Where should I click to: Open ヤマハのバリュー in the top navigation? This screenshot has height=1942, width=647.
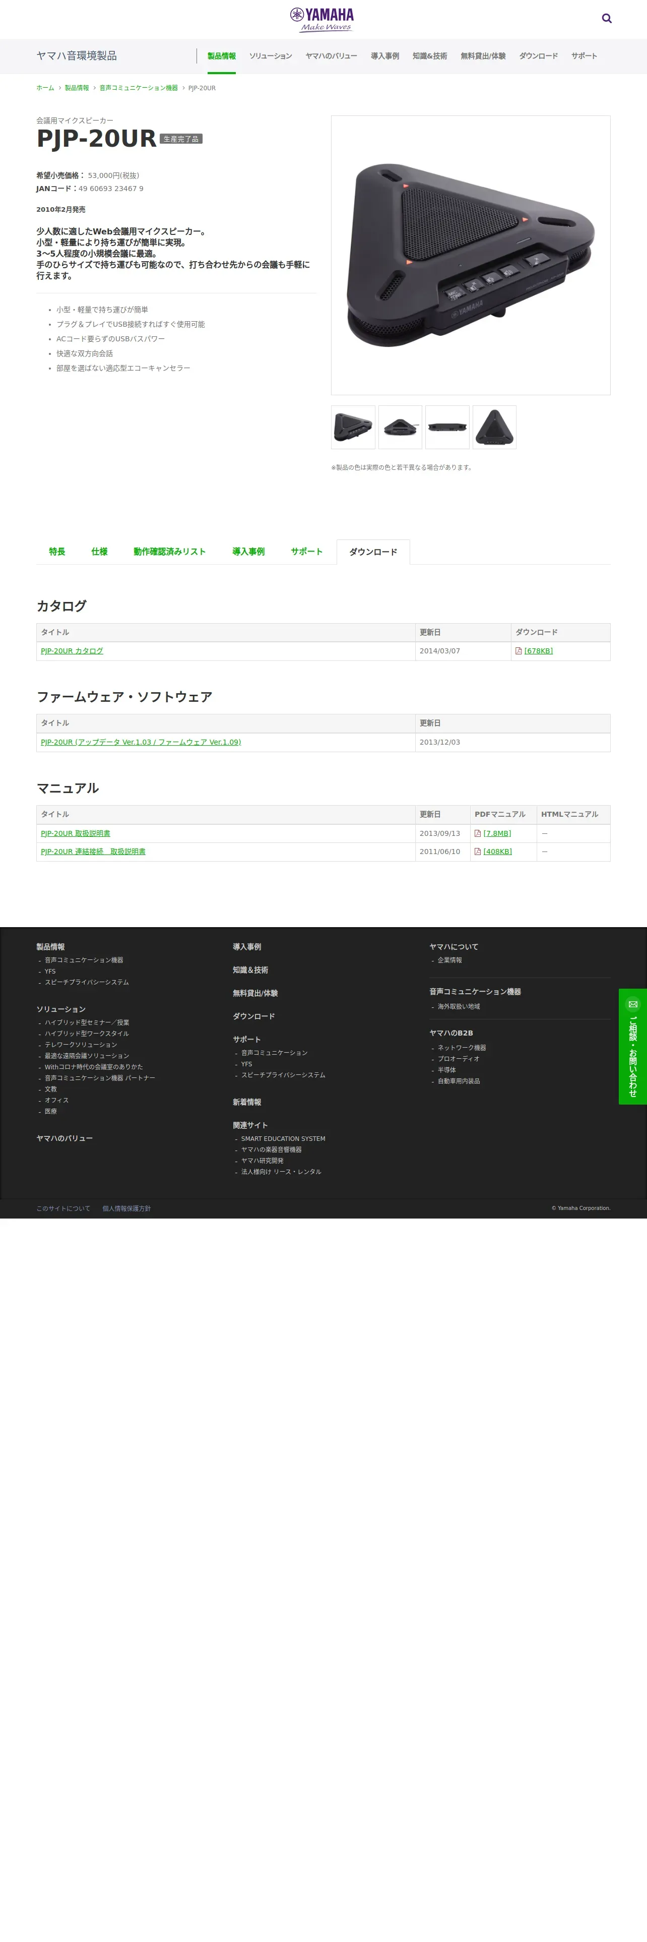click(x=332, y=56)
